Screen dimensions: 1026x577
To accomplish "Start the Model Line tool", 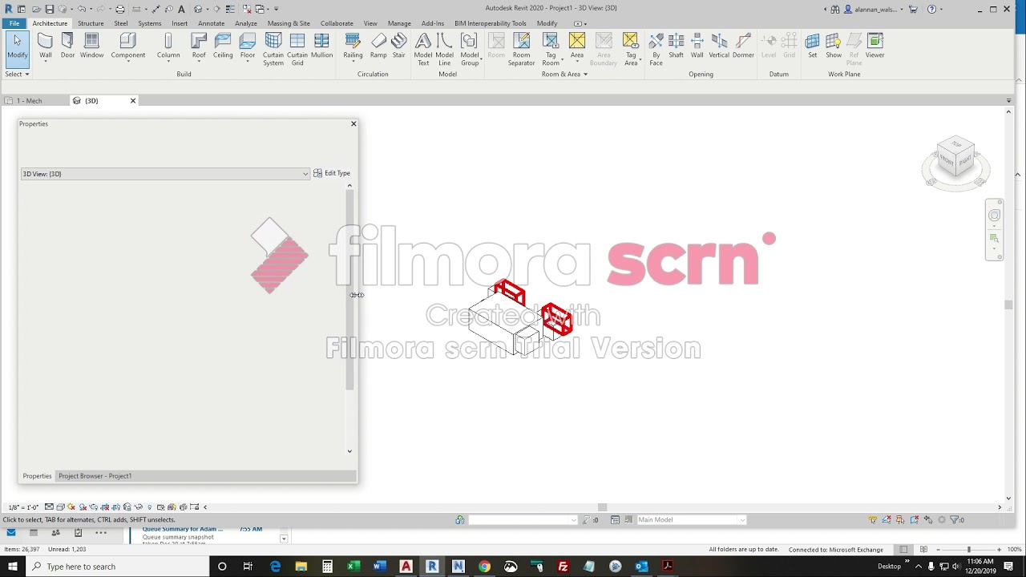I will (x=445, y=50).
